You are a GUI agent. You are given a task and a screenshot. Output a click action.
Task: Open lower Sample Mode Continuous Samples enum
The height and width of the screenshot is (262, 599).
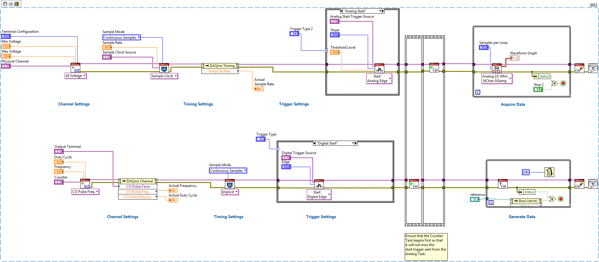[228, 171]
